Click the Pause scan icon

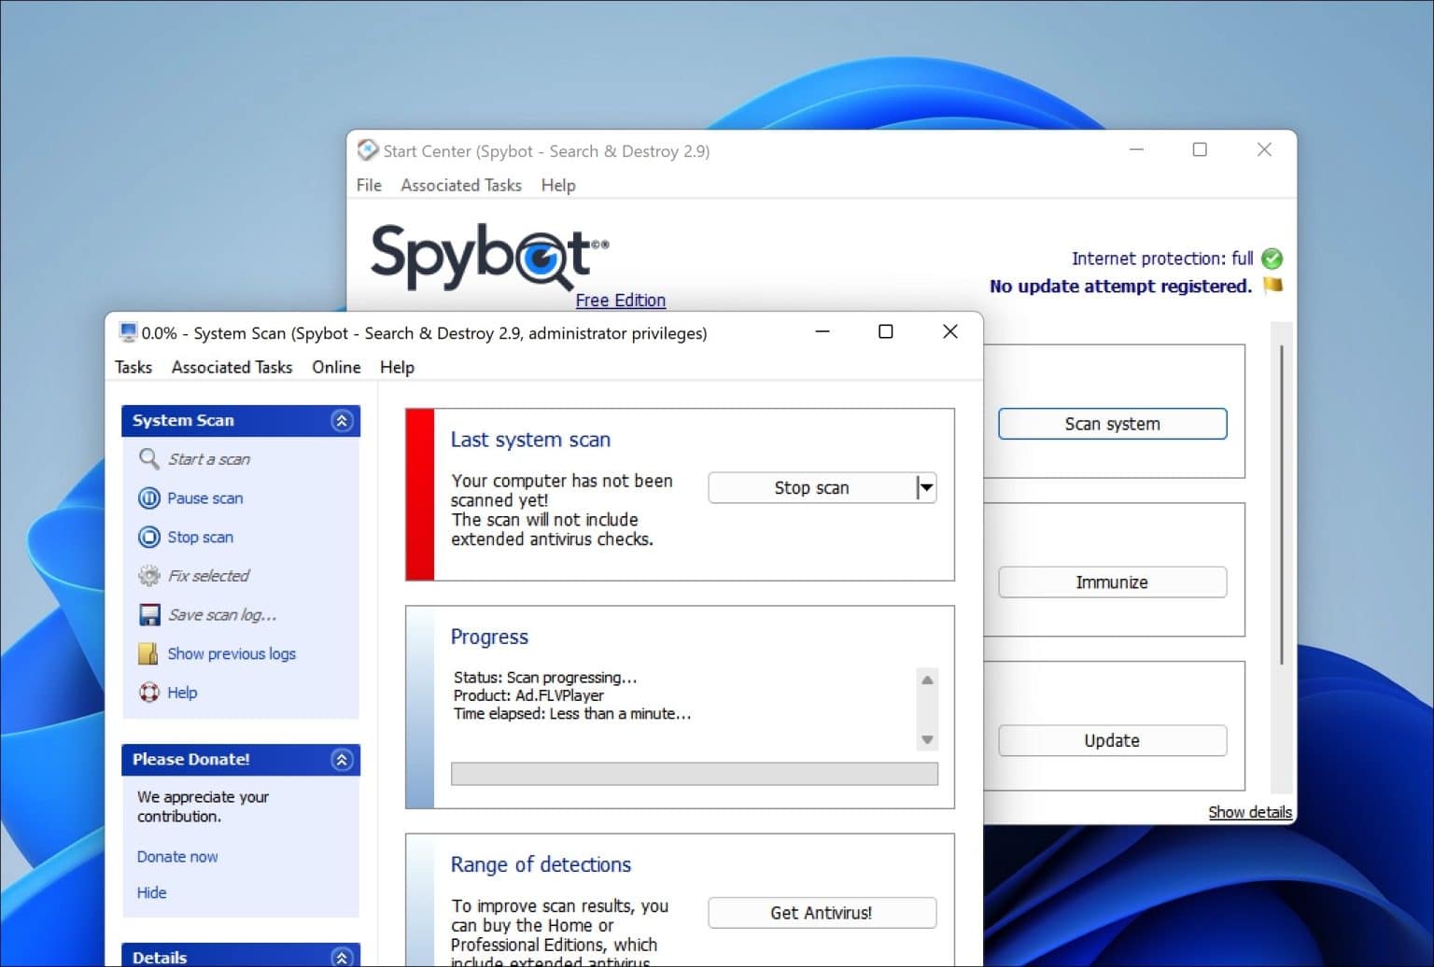click(149, 498)
